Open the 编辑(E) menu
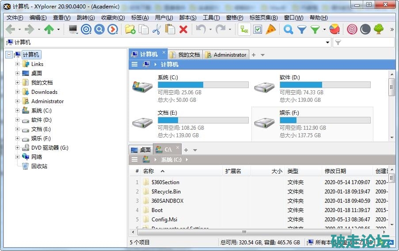This screenshot has width=399, height=251. pos(38,18)
